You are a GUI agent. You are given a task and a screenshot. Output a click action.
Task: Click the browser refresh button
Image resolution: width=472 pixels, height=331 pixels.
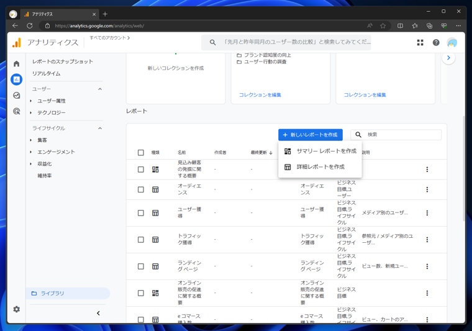(x=30, y=26)
